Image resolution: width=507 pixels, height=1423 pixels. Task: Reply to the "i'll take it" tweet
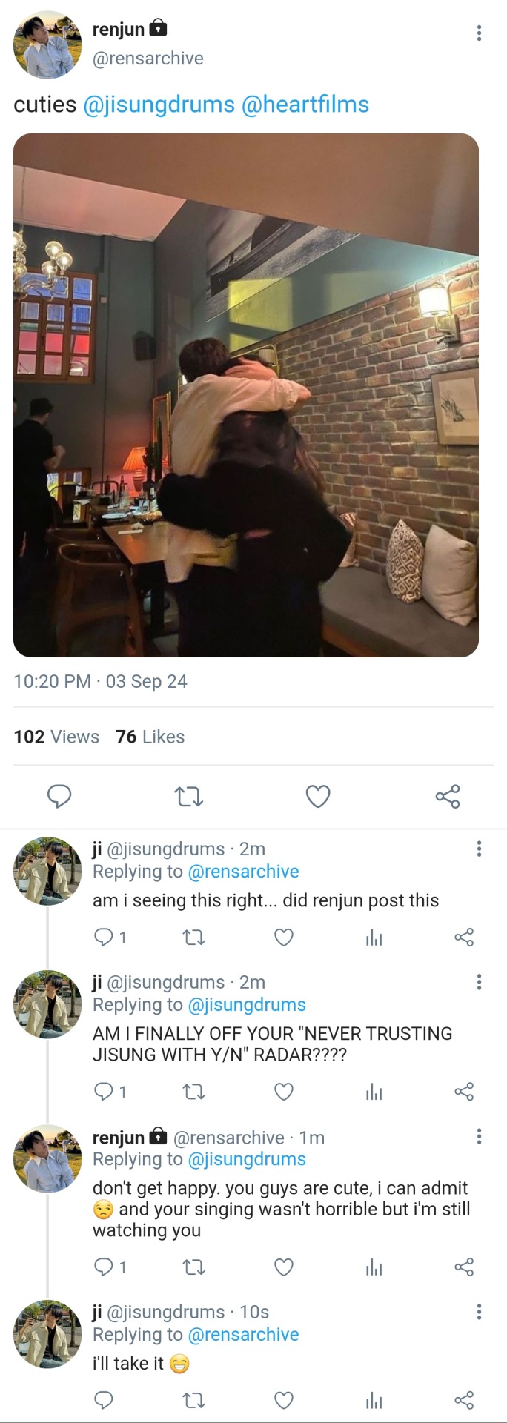[x=104, y=1400]
